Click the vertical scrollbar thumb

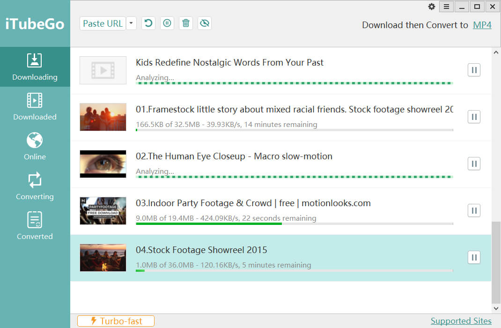tap(496, 262)
